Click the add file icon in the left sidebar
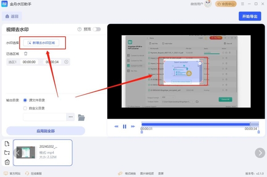The width and height of the screenshot is (267, 177). coord(7,144)
